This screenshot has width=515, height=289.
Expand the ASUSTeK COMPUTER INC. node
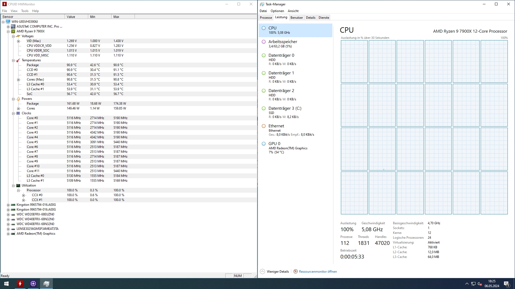pyautogui.click(x=8, y=27)
